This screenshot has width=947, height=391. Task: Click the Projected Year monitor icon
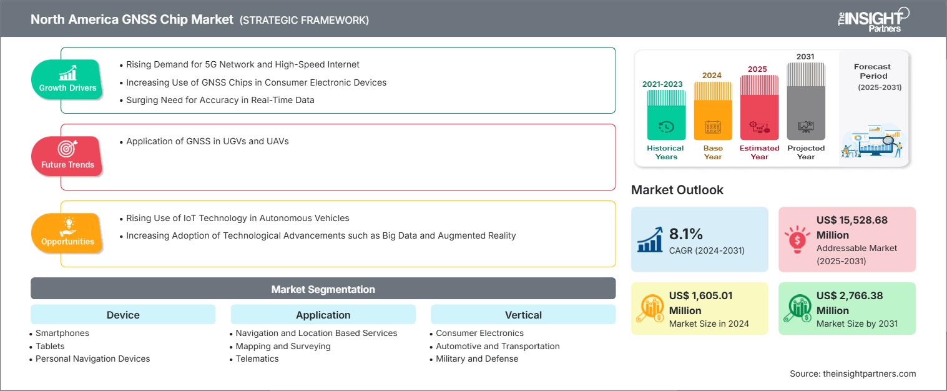click(x=806, y=126)
